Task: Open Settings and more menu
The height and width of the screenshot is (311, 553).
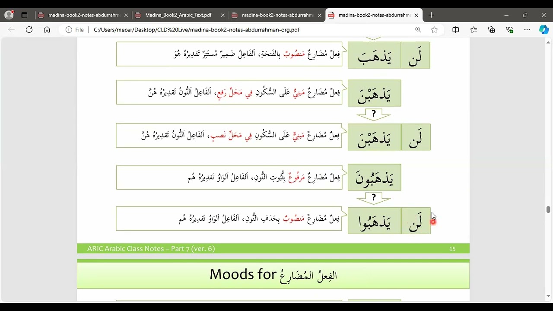Action: (527, 30)
